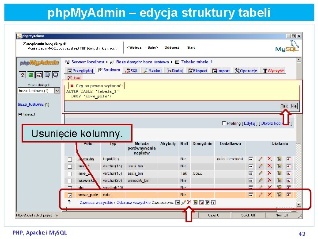Open the Operacje tab
318x239 pixels.
[246, 70]
